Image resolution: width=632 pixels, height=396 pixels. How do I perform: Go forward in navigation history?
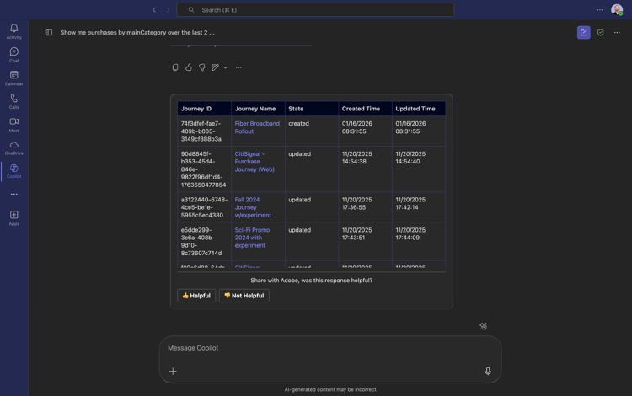tap(168, 9)
